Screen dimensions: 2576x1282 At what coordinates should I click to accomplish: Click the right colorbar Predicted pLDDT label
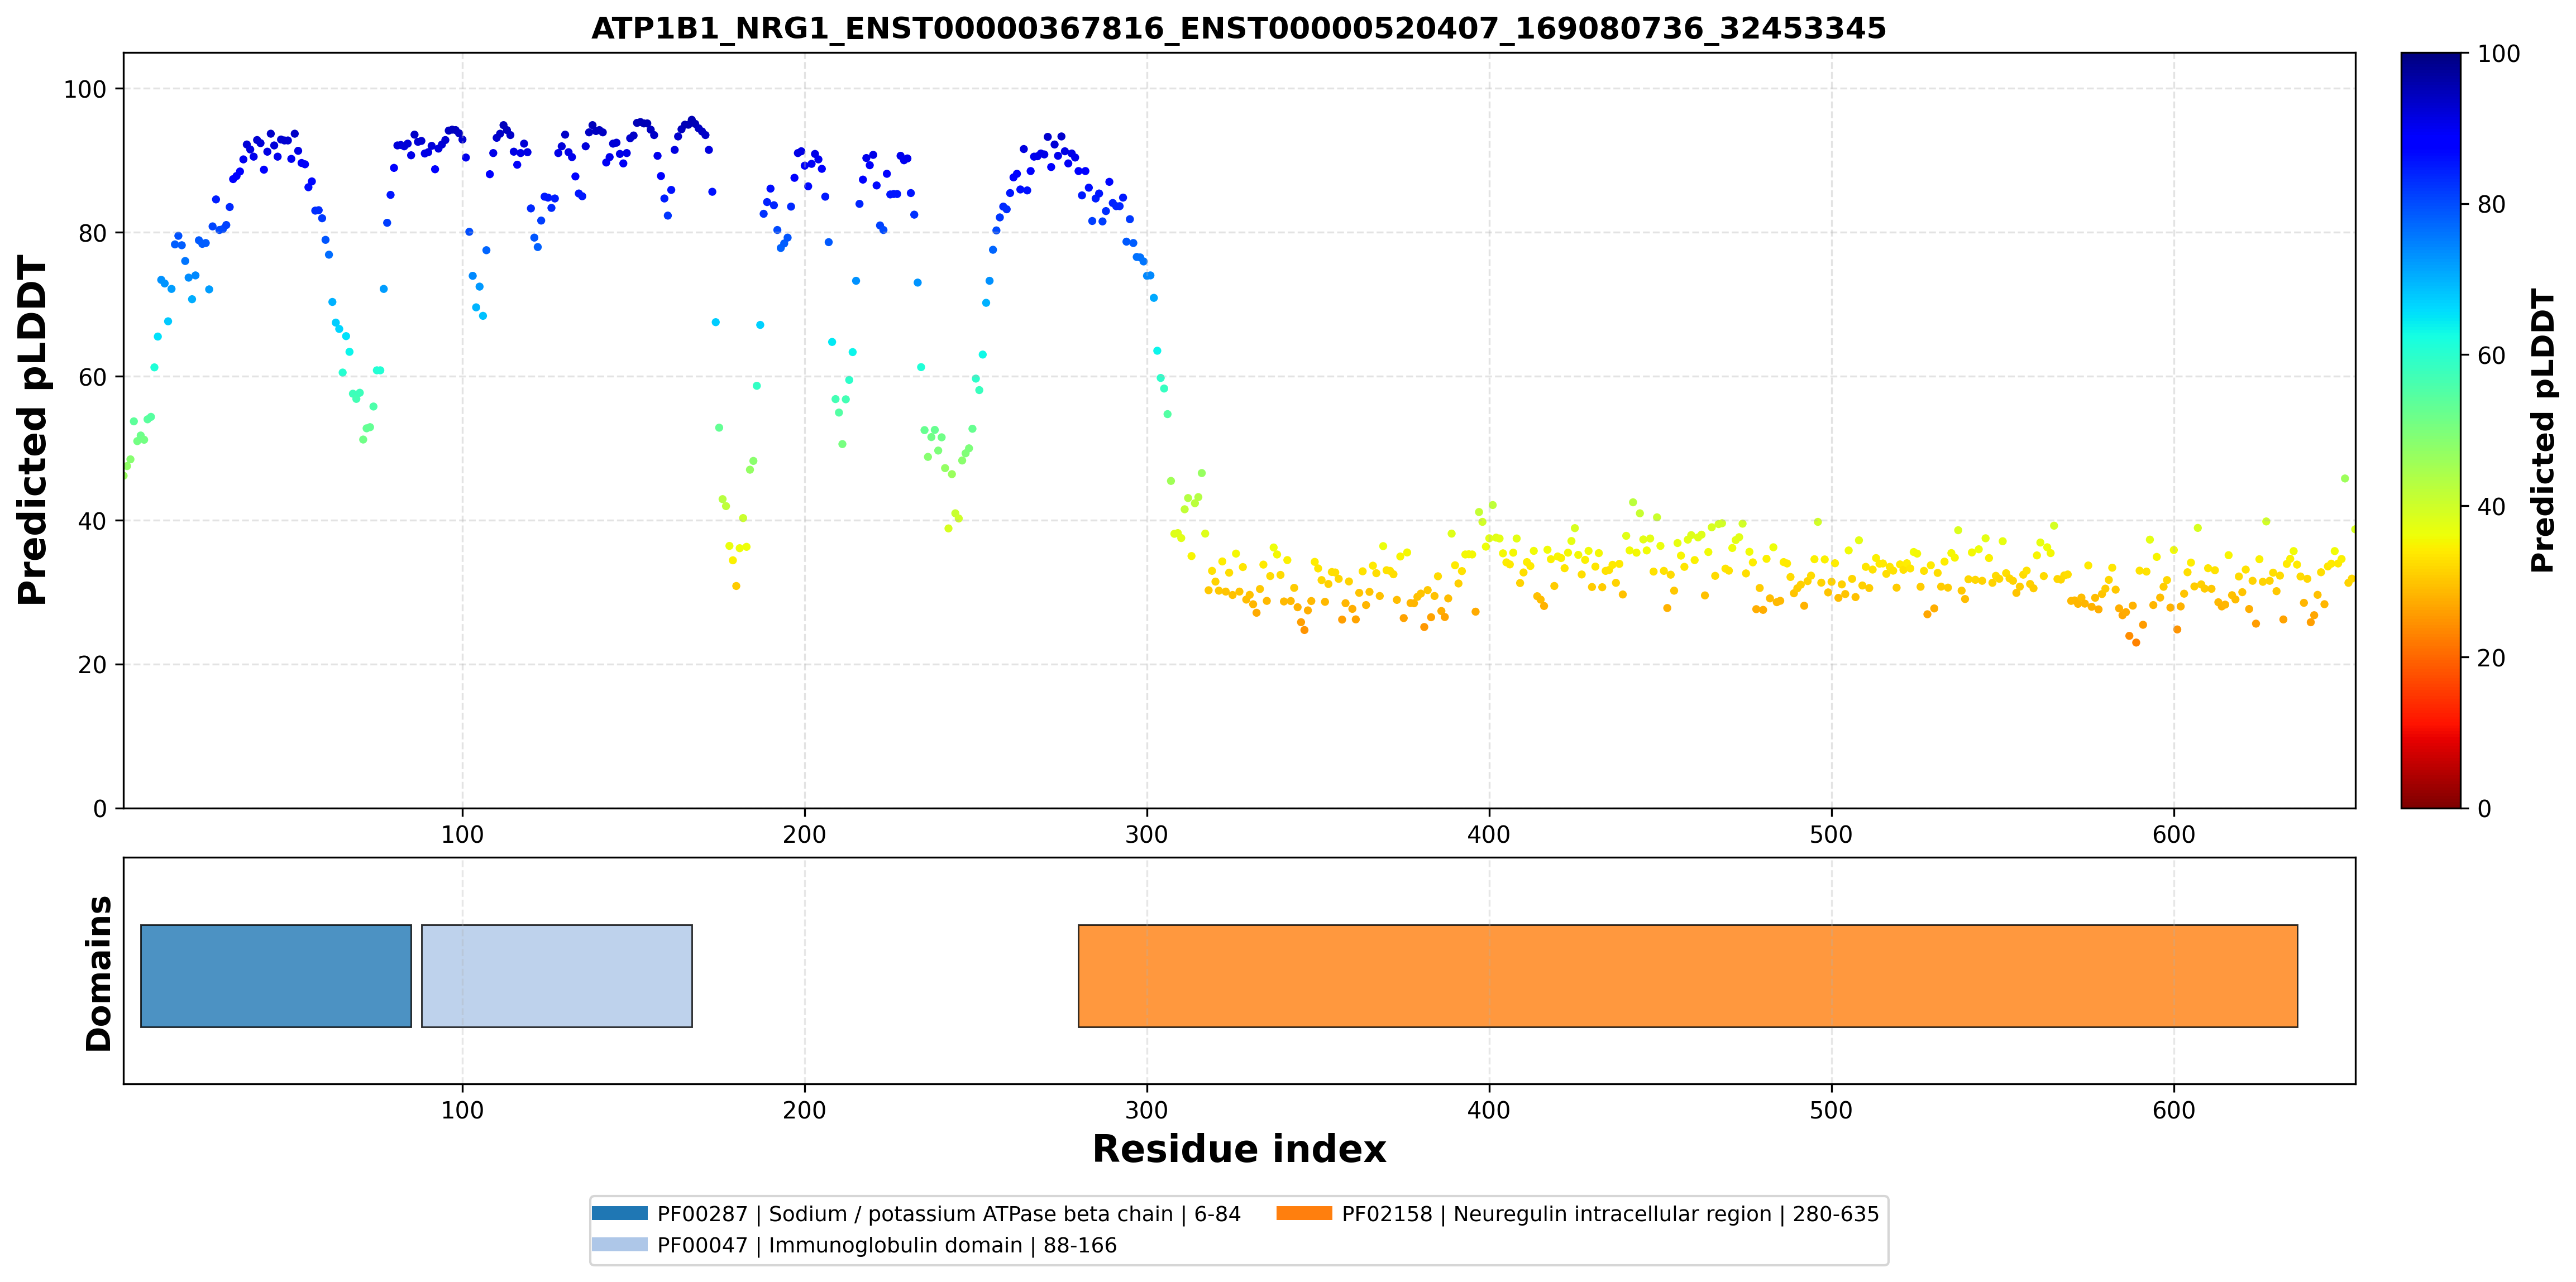(x=2542, y=430)
